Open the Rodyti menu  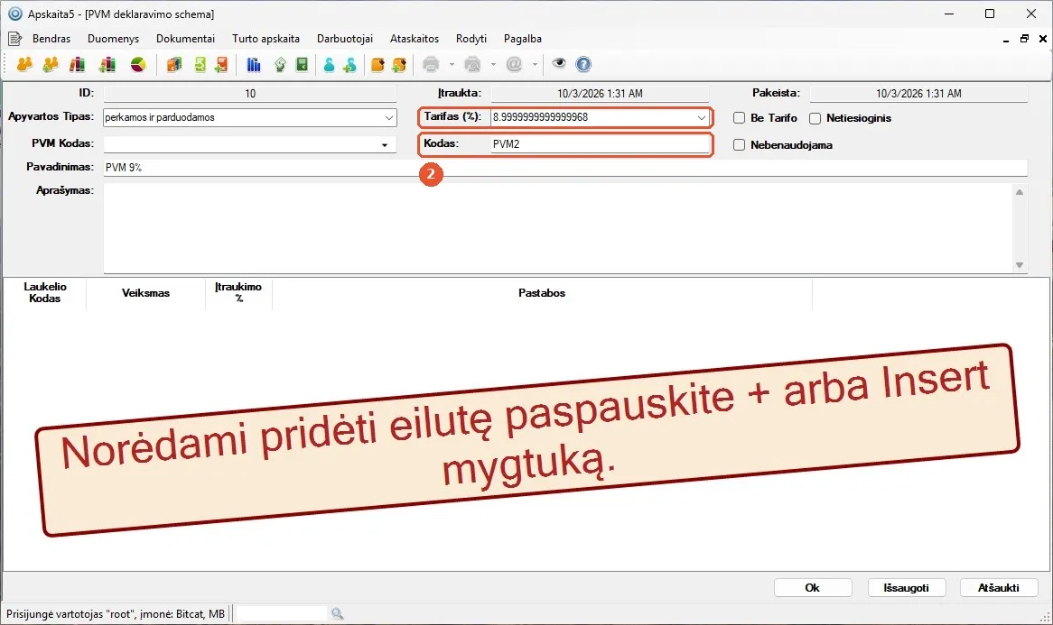471,39
